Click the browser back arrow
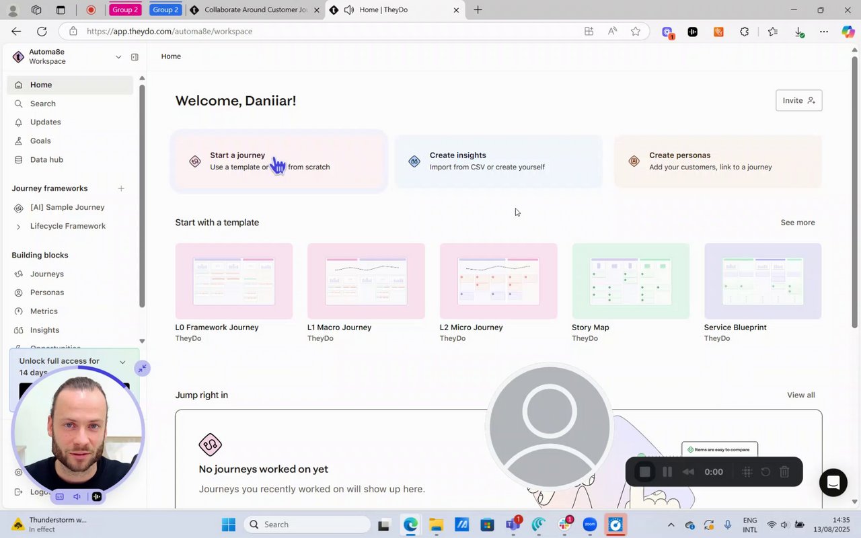Screen dimensions: 861x538 point(16,32)
